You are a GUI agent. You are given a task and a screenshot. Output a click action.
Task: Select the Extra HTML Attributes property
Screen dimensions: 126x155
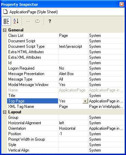(x=33, y=52)
